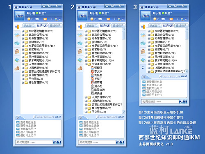The width and height of the screenshot is (205, 154).
Task: Switch to the 最近联系 tab in window 2
Action: [118, 25]
